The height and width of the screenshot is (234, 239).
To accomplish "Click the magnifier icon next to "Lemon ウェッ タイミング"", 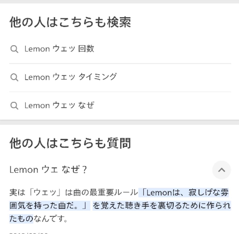I will tap(14, 77).
